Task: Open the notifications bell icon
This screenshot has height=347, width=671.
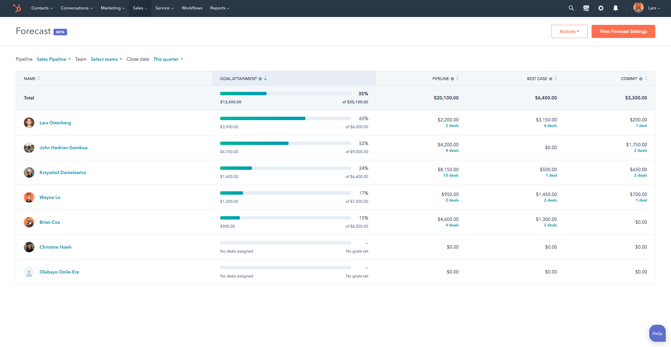Action: (616, 8)
